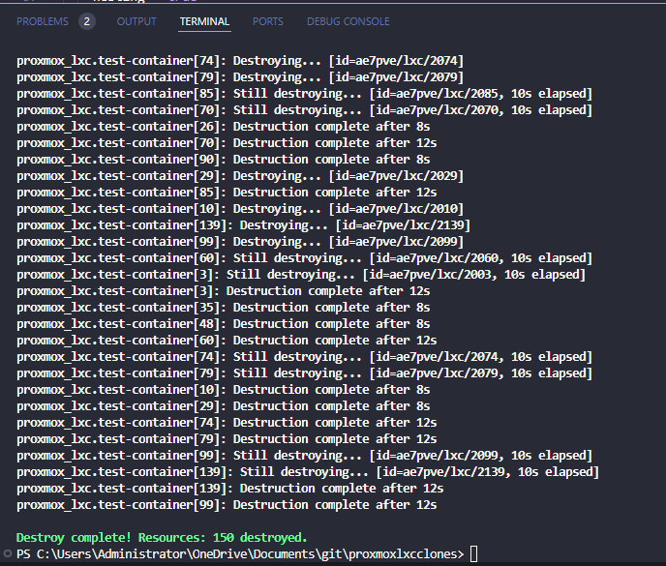This screenshot has height=566, width=666.
Task: Click 'test-container[85]: Destruction complete after 12s'
Action: (227, 193)
